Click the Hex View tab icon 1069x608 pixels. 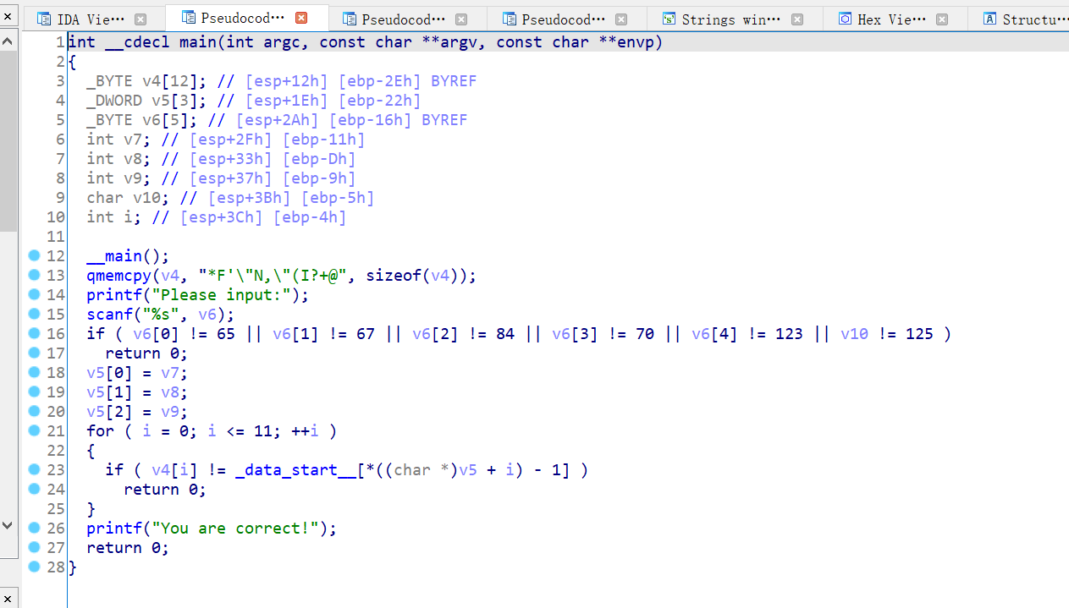click(x=845, y=19)
